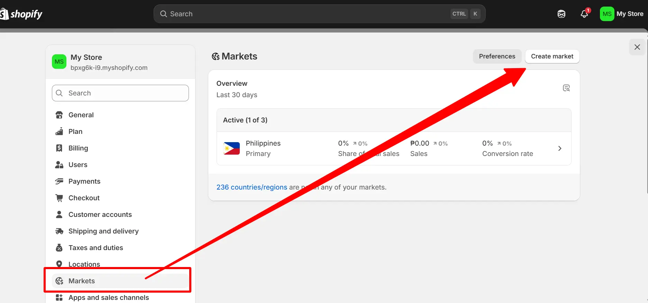Image resolution: width=648 pixels, height=303 pixels.
Task: Click the Apps and sales channels grid icon
Action: [x=59, y=297]
